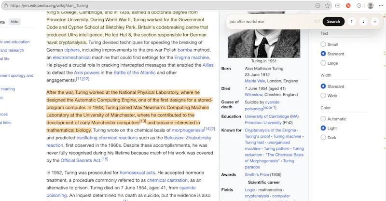
Task: Select Dark color mode
Action: 323,138
